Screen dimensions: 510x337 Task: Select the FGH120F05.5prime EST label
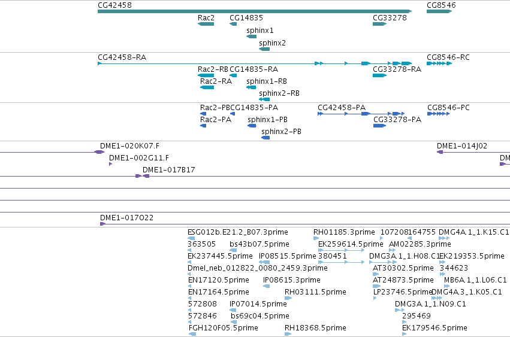point(224,328)
